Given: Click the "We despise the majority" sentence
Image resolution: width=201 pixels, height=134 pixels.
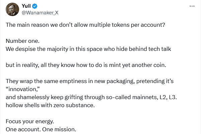Looking at the screenshot, I should click(x=88, y=49).
